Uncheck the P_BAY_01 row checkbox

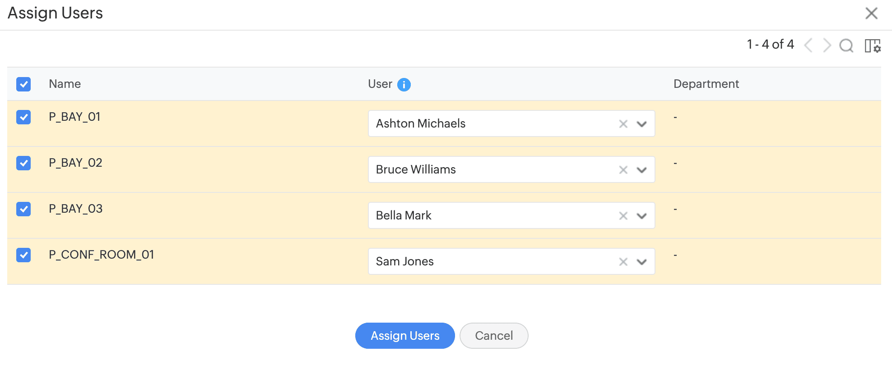(23, 117)
